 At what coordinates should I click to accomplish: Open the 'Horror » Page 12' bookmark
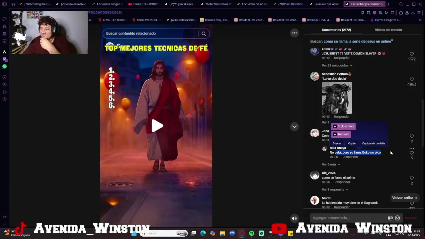tap(385, 20)
